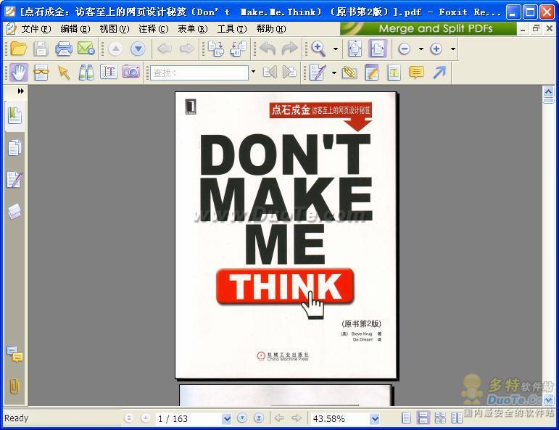
Task: Send the PDF by email icon
Action: pos(86,49)
